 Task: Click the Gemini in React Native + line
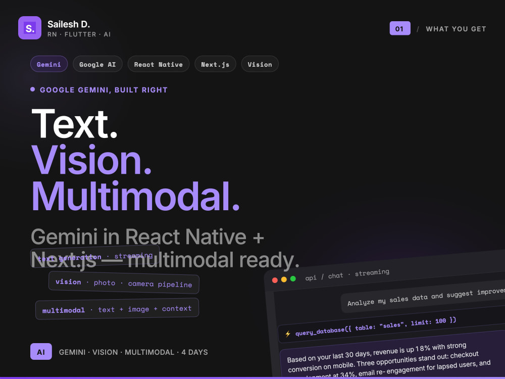[x=147, y=237]
